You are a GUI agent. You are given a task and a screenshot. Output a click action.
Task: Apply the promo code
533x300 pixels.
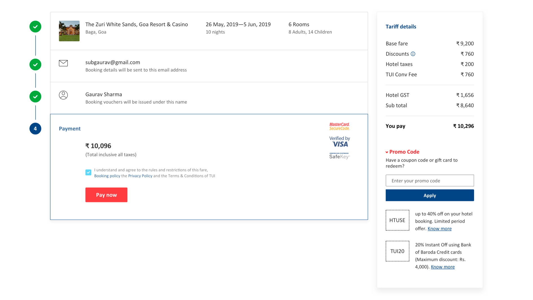(429, 195)
